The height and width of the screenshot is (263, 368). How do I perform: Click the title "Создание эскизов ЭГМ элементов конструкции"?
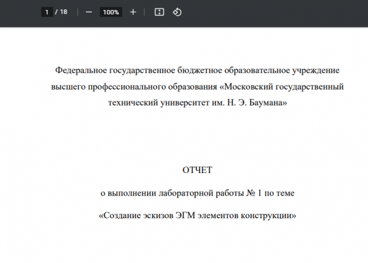(197, 215)
